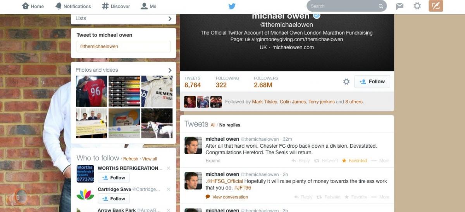Viewport: 465px width, 212px height.
Task: Expand the Lists section arrow
Action: point(170,19)
